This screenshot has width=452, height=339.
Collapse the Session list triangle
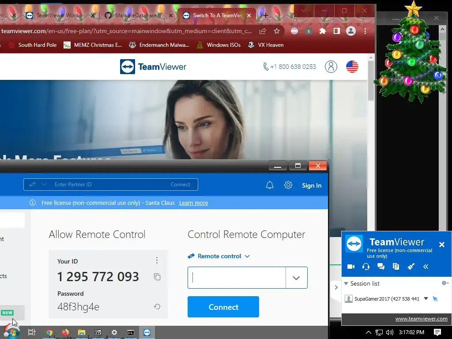pyautogui.click(x=346, y=284)
